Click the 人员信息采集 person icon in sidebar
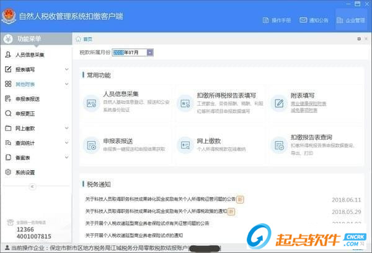The image size is (372, 253). pos(8,54)
